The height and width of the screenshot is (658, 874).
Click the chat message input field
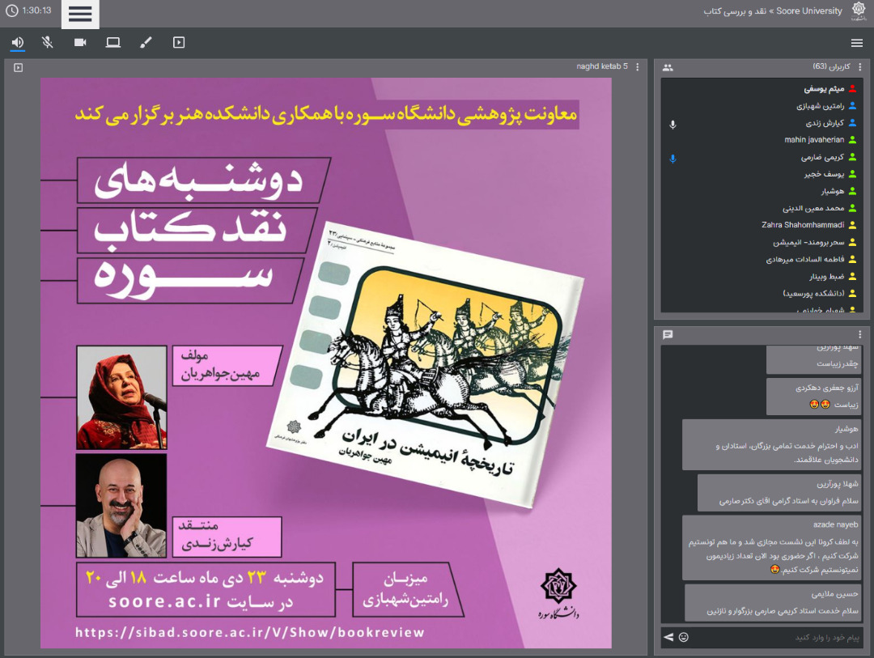pyautogui.click(x=778, y=638)
